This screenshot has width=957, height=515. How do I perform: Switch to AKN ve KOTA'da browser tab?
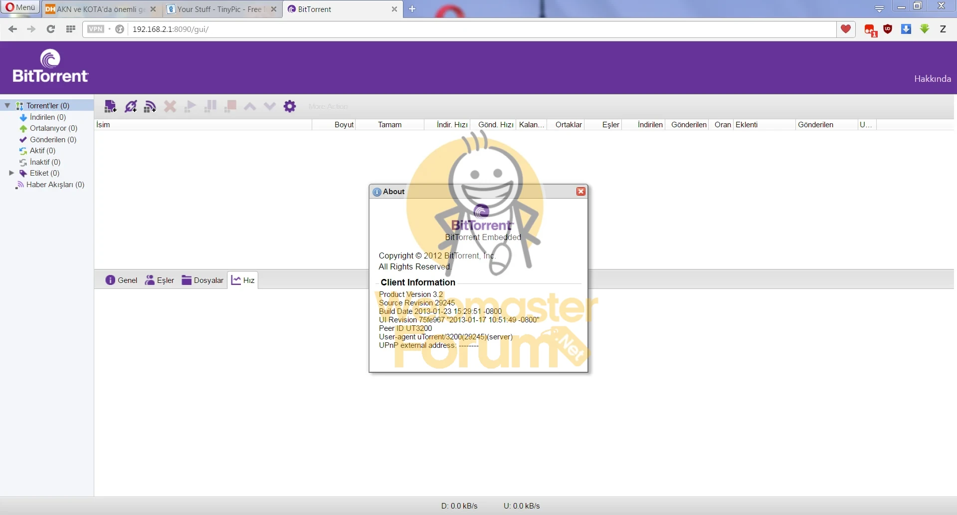[x=101, y=9]
